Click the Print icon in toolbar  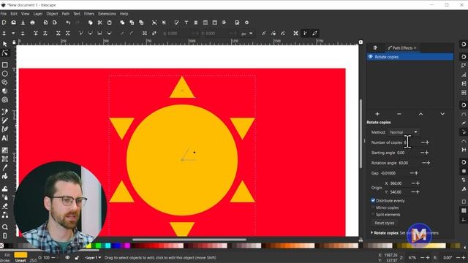tap(32, 23)
